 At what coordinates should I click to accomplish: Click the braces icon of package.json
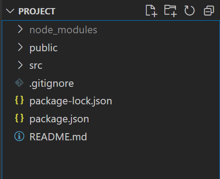click(x=19, y=118)
